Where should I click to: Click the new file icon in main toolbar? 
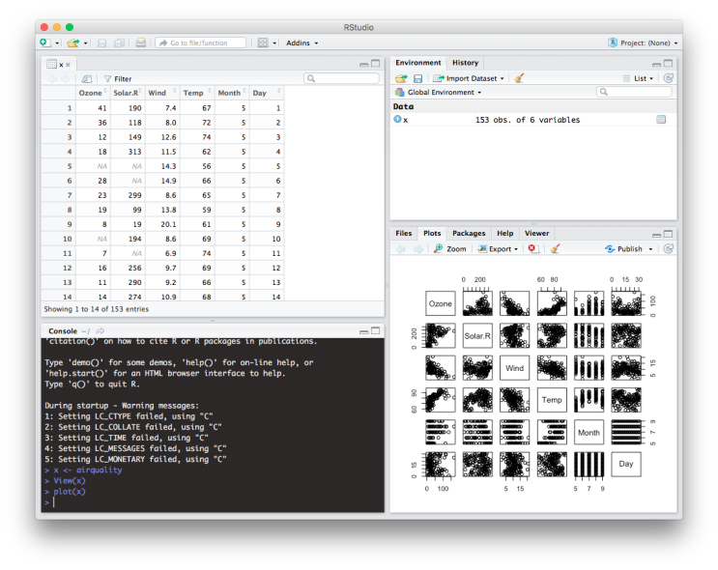click(45, 43)
